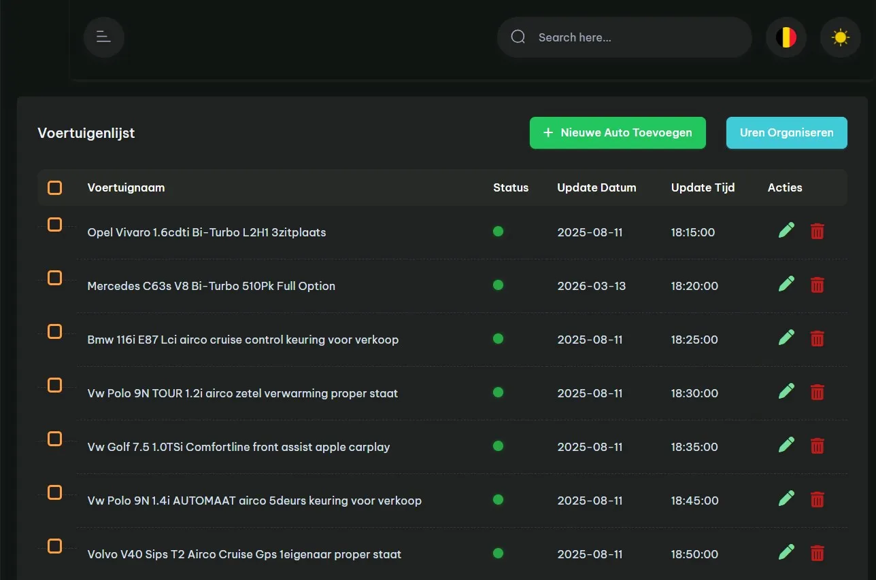Toggle light mode with the sun icon
Image resolution: width=876 pixels, height=580 pixels.
click(840, 37)
